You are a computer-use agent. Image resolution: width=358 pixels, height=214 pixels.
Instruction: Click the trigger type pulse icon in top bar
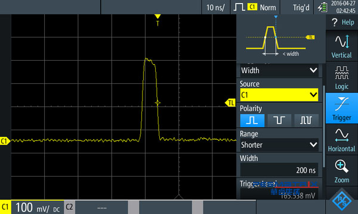tap(239, 7)
